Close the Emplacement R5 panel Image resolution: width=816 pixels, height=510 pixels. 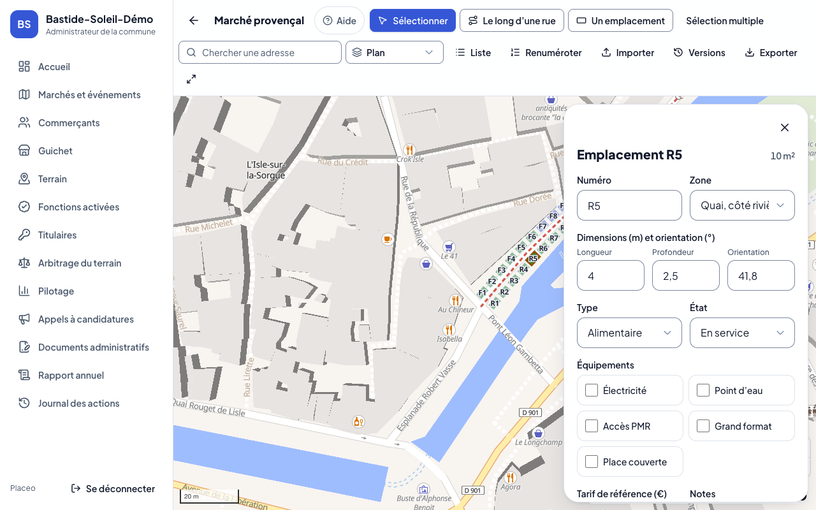(785, 127)
